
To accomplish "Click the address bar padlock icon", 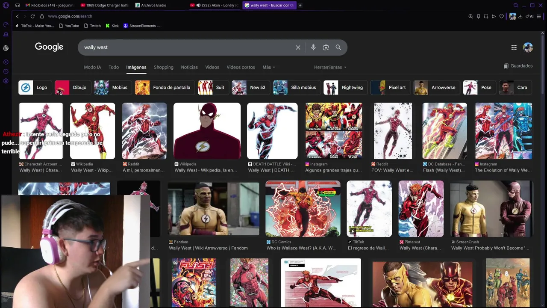I will pyautogui.click(x=42, y=16).
